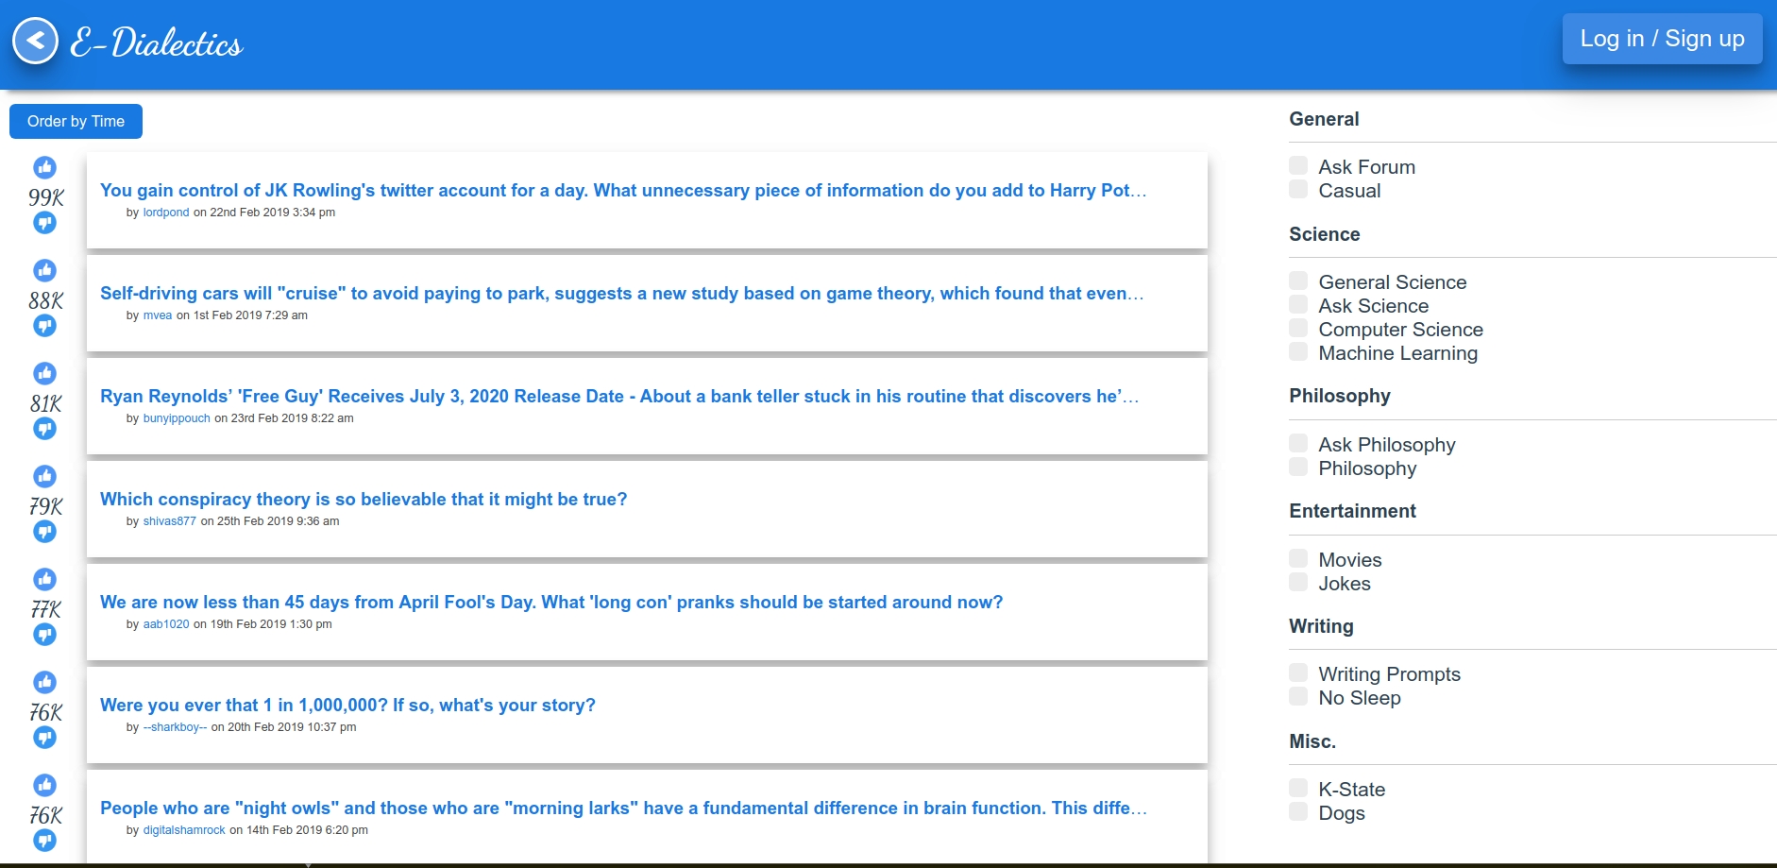
Task: Upvote the 1 in 1,000,000 story post
Action: pos(45,683)
